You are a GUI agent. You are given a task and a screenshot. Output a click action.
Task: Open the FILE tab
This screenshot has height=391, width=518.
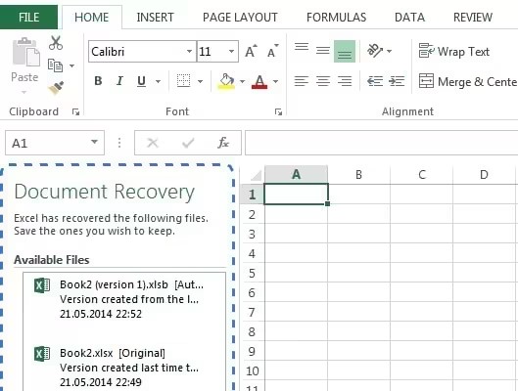[x=28, y=18]
